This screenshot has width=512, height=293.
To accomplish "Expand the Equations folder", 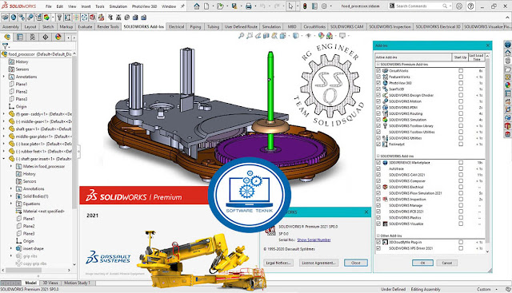I will (11, 204).
